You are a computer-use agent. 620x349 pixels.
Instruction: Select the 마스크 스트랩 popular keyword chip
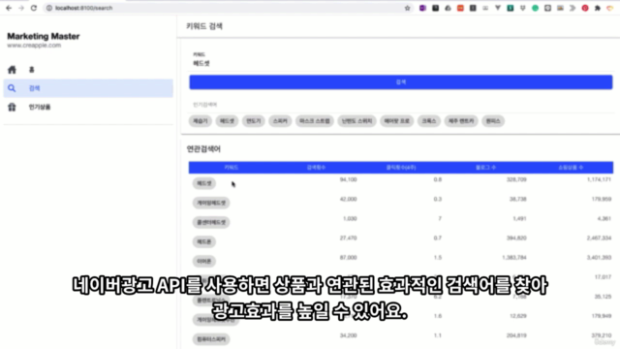coord(314,121)
